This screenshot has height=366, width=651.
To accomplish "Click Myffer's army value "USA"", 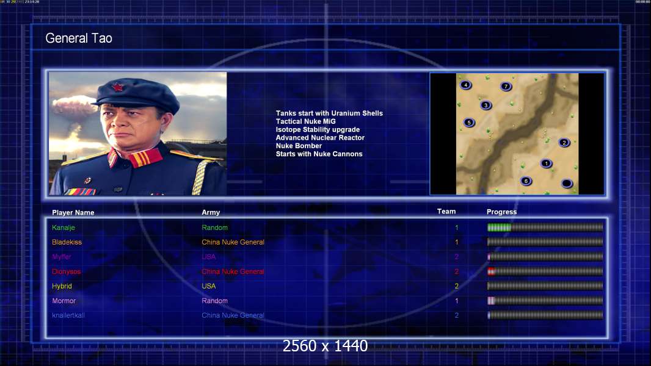I will (x=209, y=257).
